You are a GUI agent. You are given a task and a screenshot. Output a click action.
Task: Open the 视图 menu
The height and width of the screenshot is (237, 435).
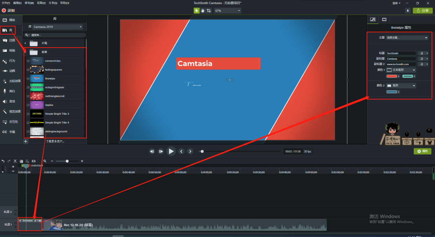click(x=41, y=3)
